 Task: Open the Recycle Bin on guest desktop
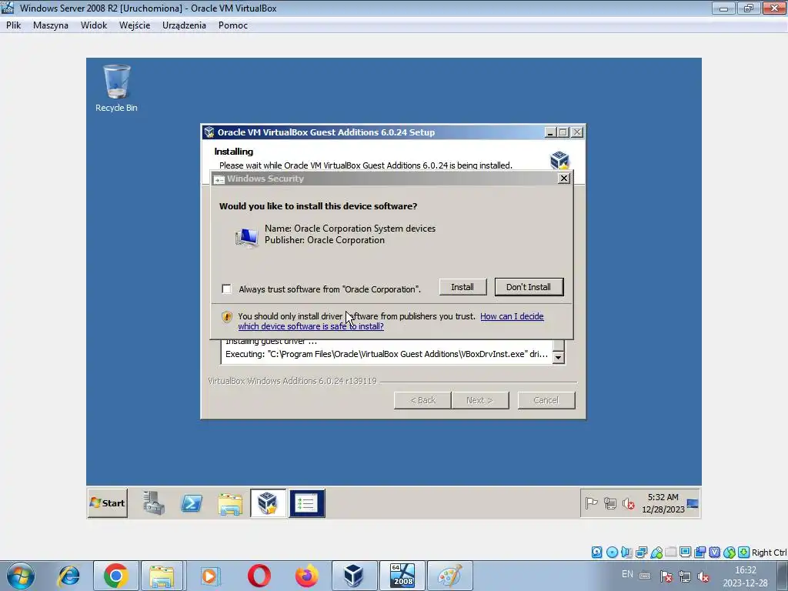point(117,88)
